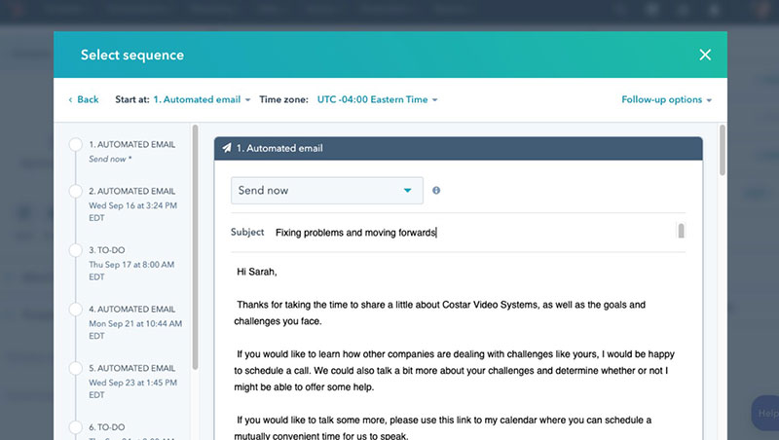Open 2. AUTOMATED EMAIL step in sidebar
Image resolution: width=779 pixels, height=440 pixels.
coord(132,191)
